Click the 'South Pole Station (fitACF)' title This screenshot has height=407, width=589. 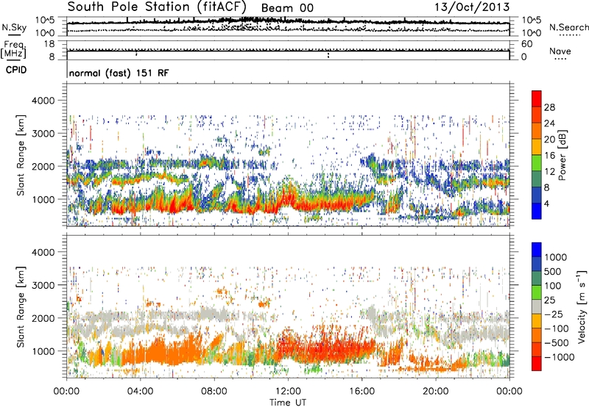(157, 7)
